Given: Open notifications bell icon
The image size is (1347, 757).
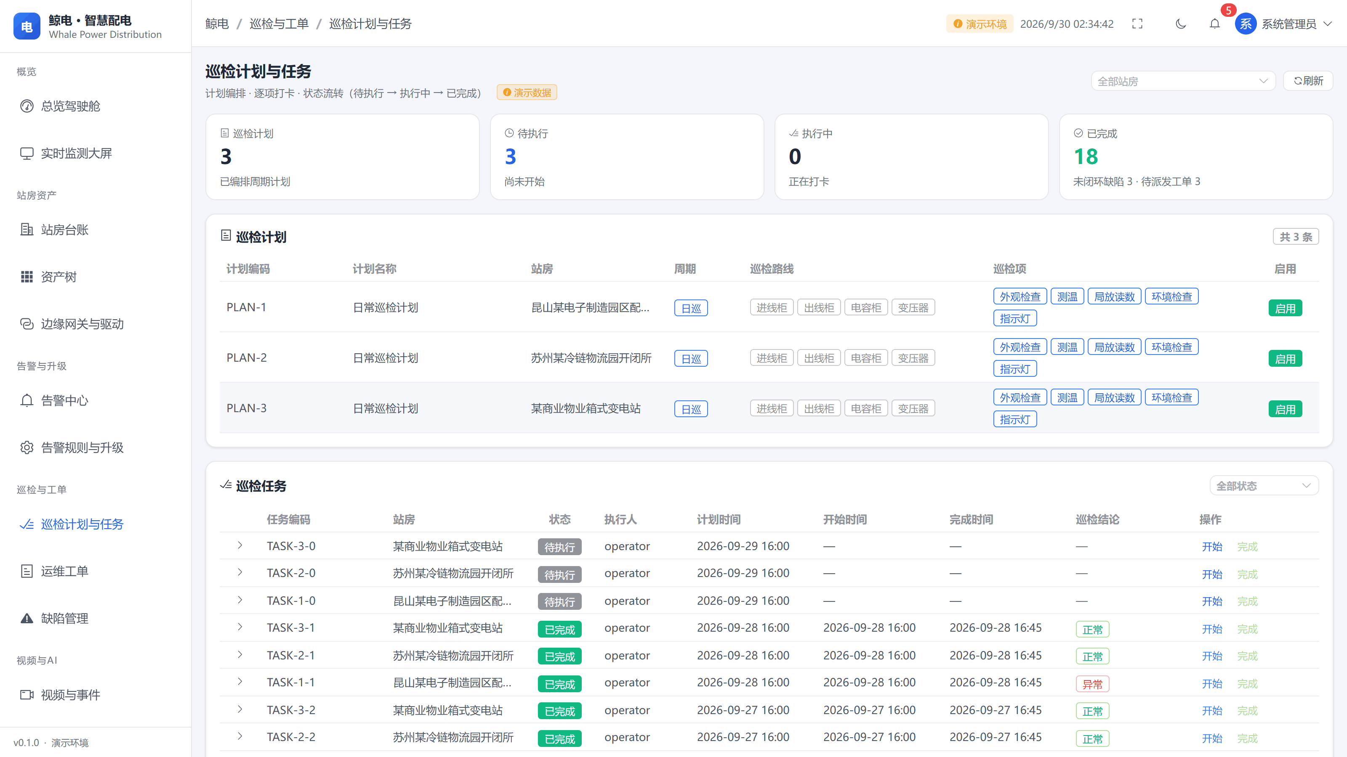Looking at the screenshot, I should pos(1215,24).
